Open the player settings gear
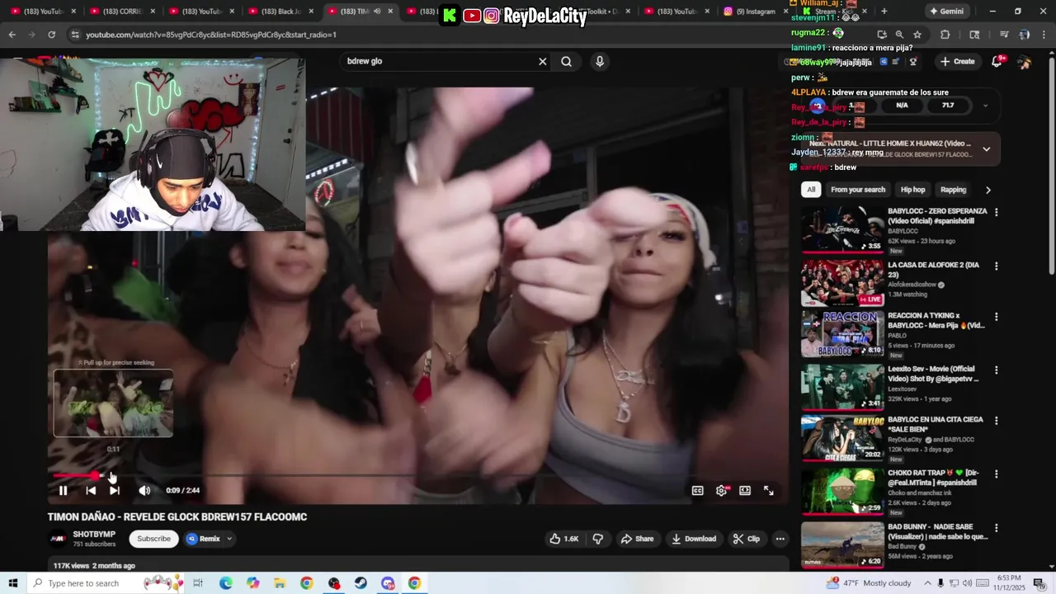The image size is (1056, 594). [x=721, y=490]
